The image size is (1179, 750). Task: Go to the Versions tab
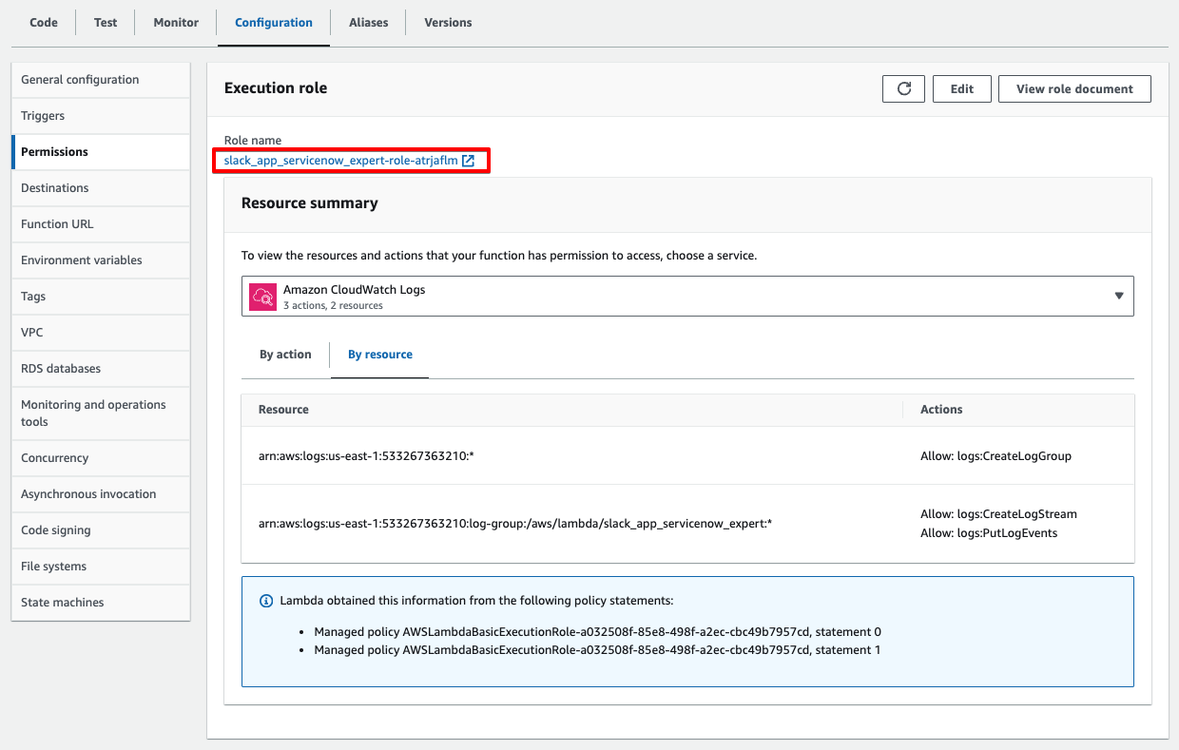[448, 23]
